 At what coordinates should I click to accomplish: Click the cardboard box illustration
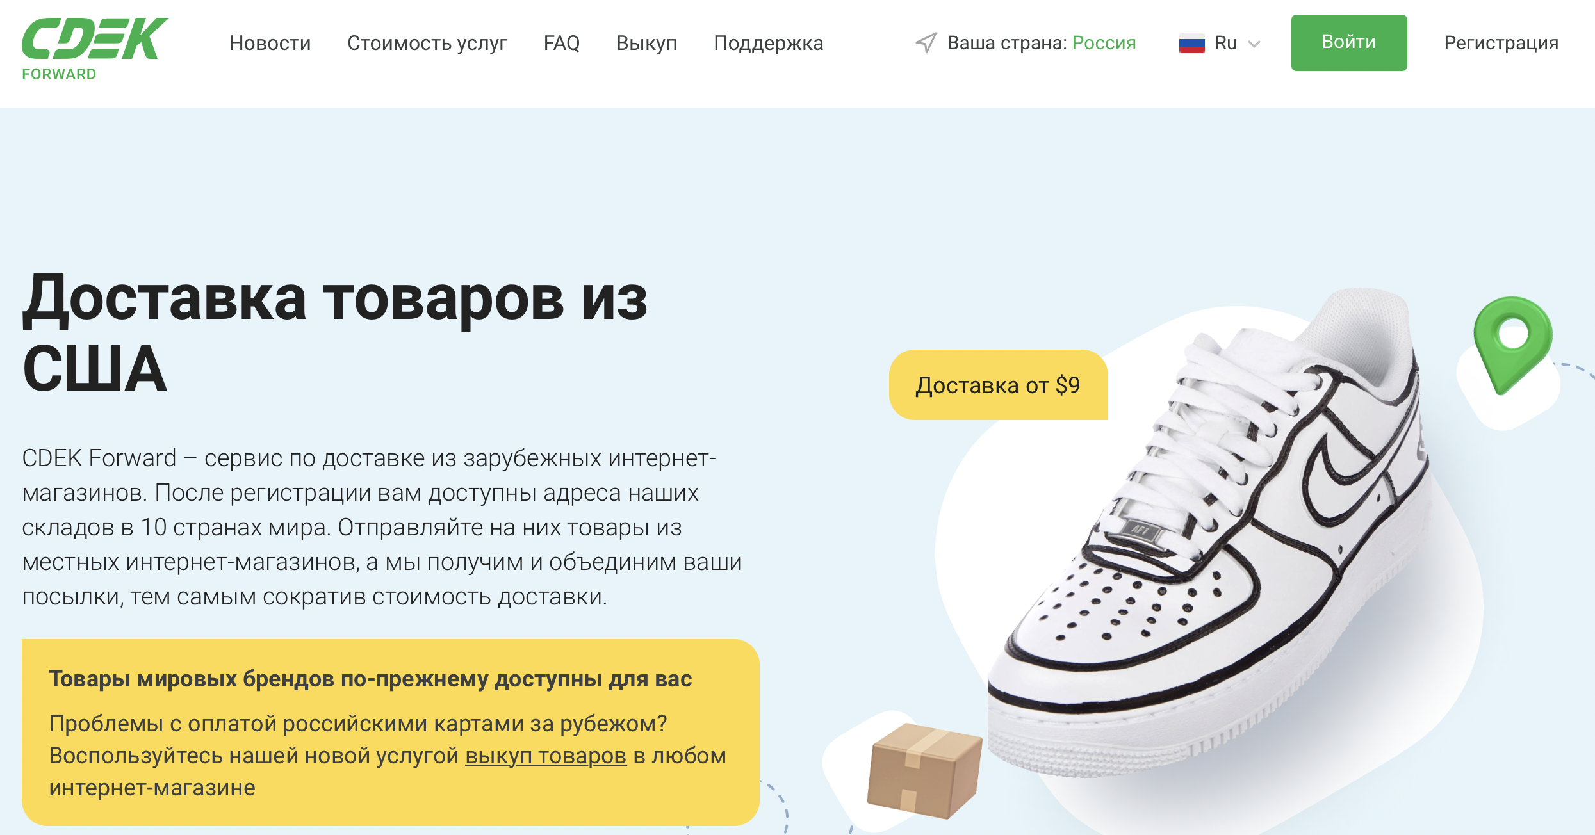tap(924, 770)
